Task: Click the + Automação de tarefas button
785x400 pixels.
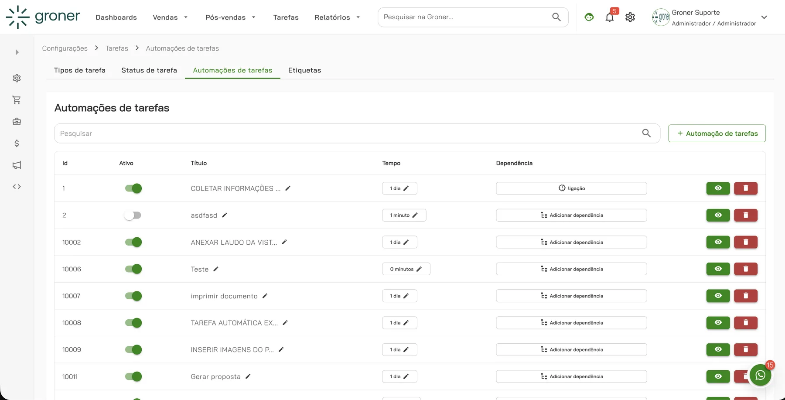Action: 717,133
